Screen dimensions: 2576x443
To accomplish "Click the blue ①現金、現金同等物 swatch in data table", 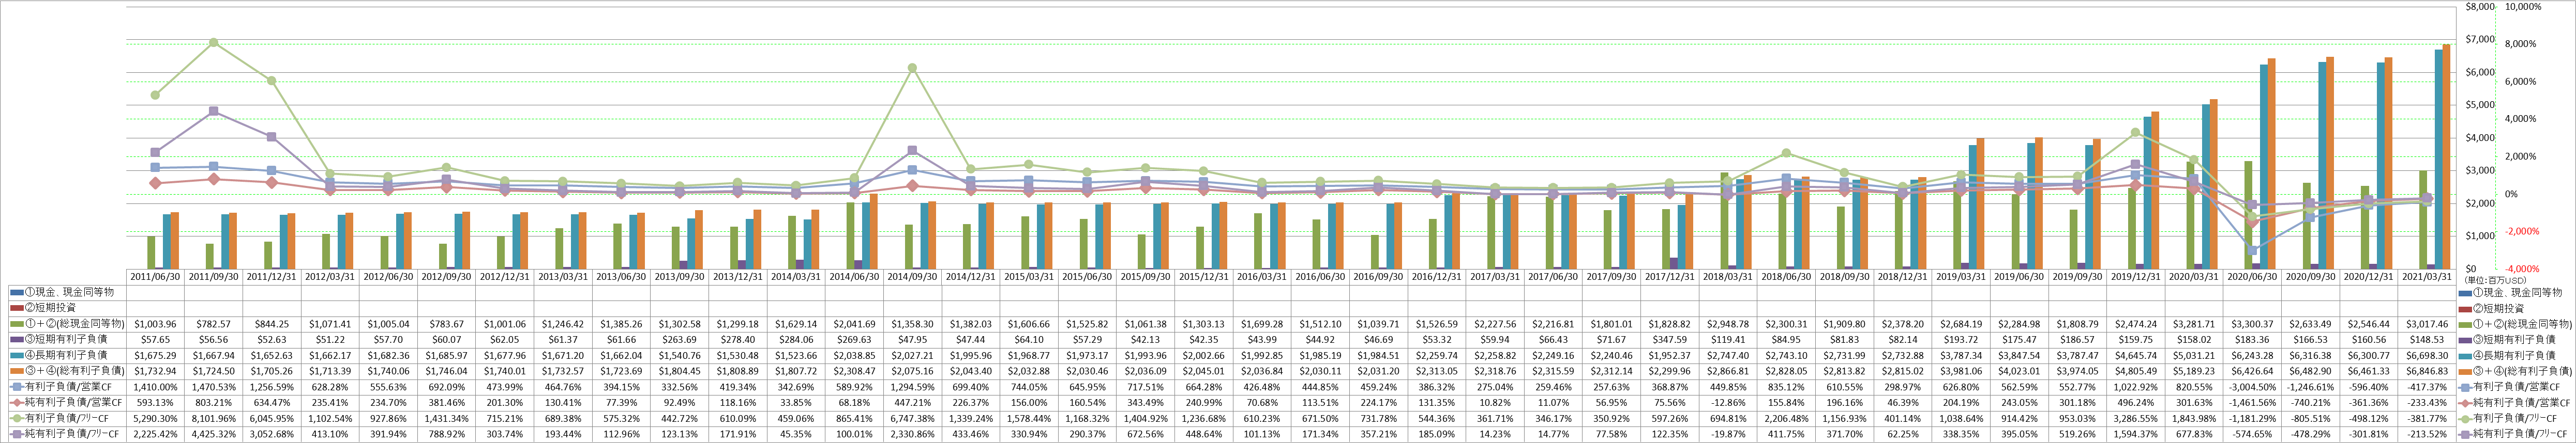I will 17,292.
